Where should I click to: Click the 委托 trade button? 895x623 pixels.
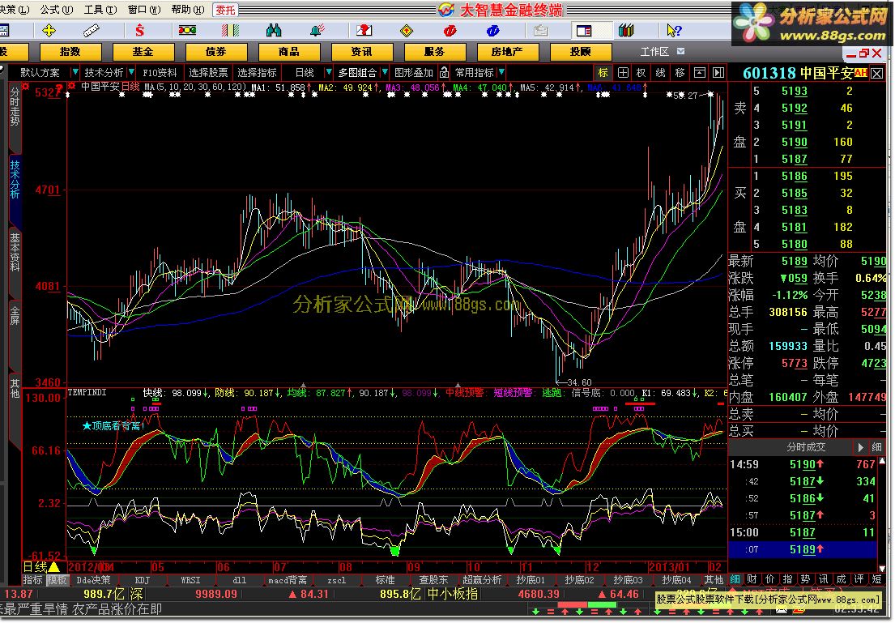point(225,10)
